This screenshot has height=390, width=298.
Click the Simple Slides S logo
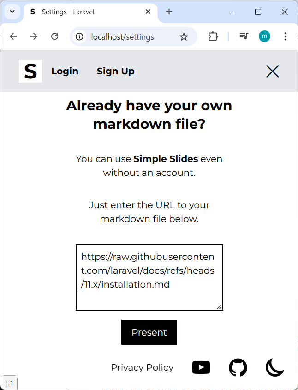(30, 71)
